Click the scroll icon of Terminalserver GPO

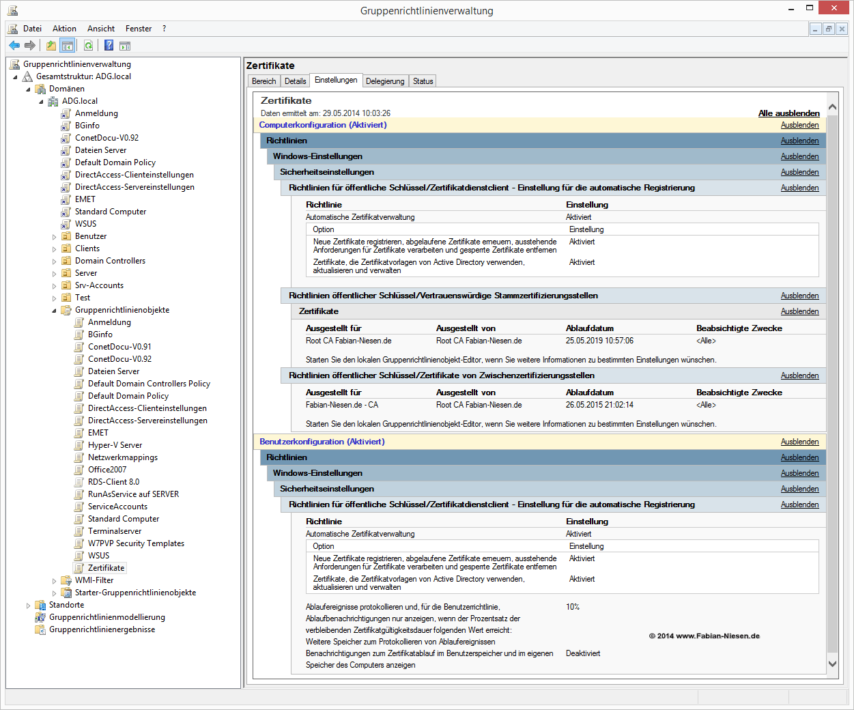point(79,531)
